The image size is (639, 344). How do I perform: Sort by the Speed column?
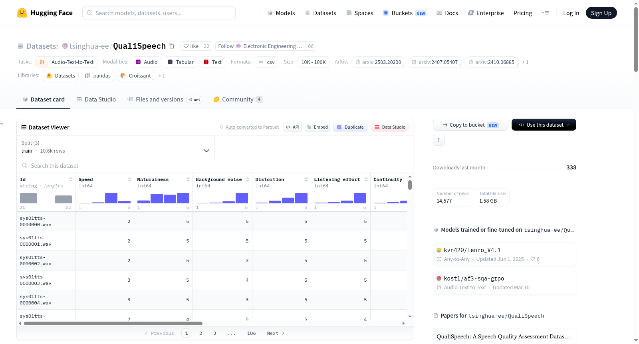pyautogui.click(x=129, y=179)
